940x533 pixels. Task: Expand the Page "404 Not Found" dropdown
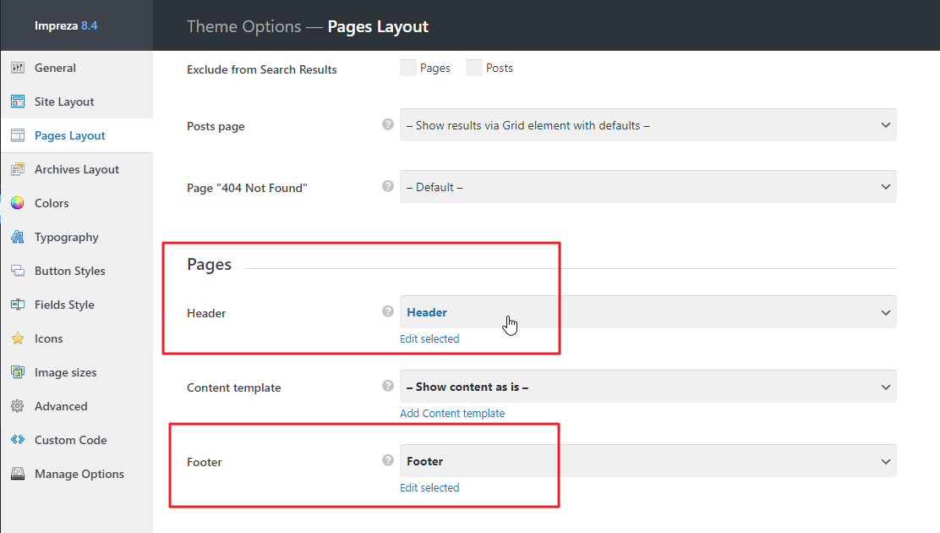[648, 187]
